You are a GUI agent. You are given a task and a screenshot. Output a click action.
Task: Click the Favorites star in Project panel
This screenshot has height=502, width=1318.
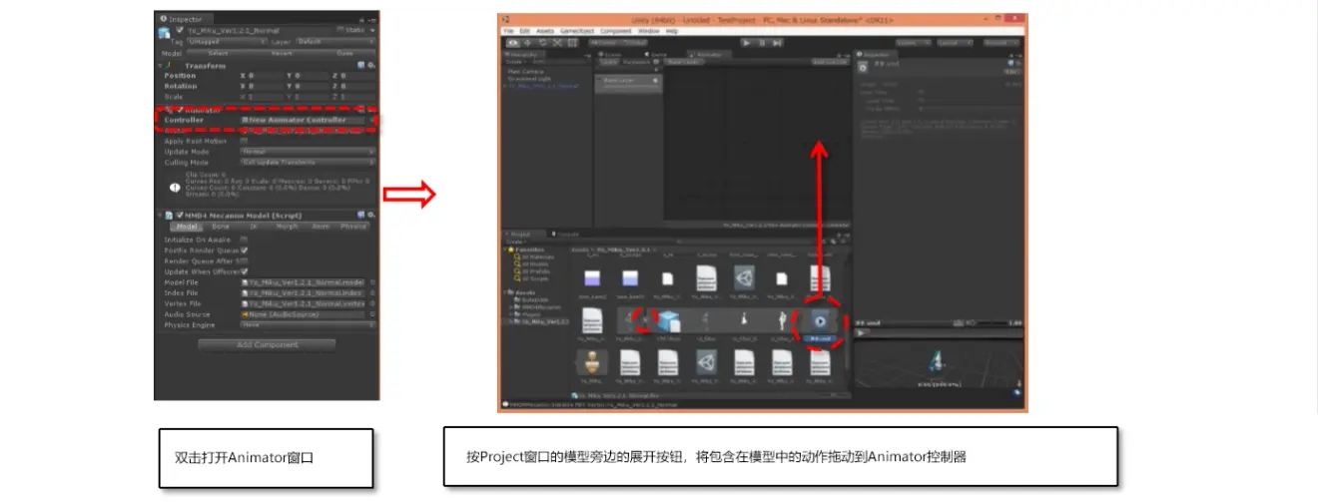511,250
